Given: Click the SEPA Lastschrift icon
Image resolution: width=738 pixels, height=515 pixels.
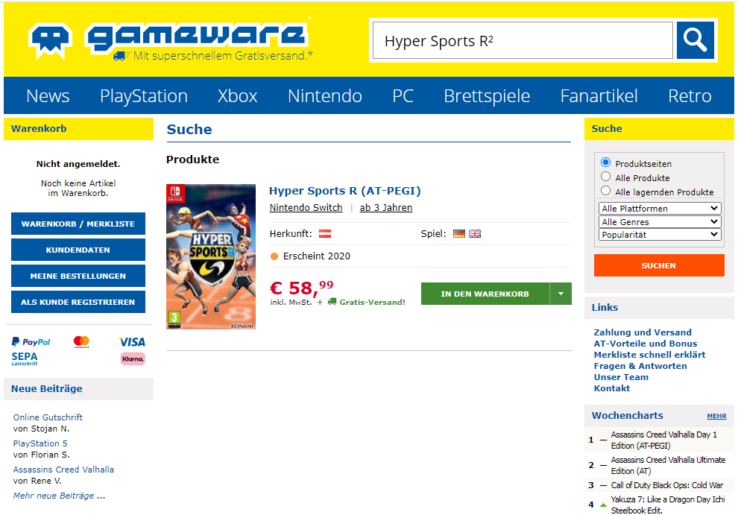Looking at the screenshot, I should [25, 358].
